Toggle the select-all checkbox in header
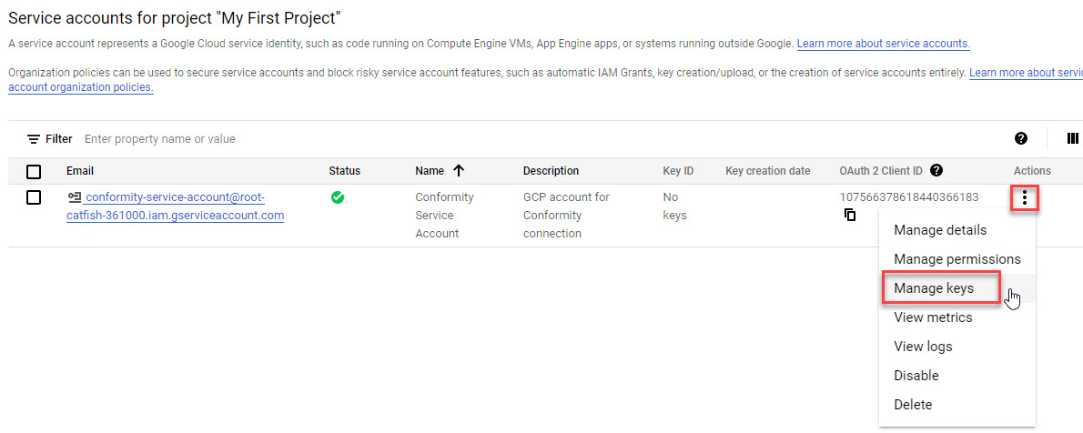The image size is (1083, 433). [x=34, y=171]
